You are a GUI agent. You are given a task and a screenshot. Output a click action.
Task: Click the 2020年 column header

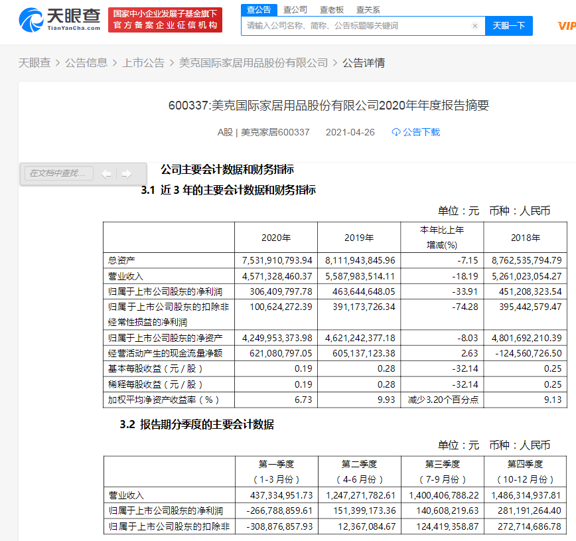pyautogui.click(x=276, y=238)
